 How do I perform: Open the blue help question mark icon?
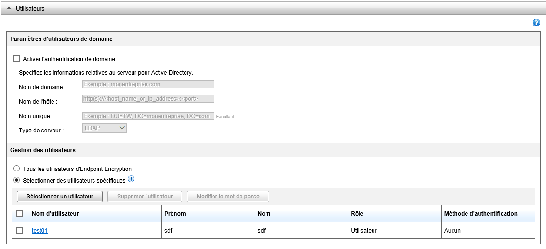click(536, 23)
